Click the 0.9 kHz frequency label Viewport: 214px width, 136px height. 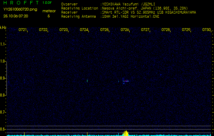[3, 78]
